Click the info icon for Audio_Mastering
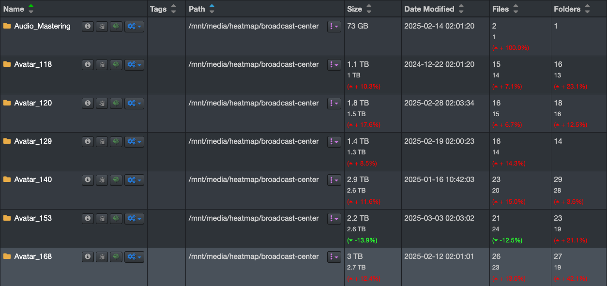The height and width of the screenshot is (286, 607). tap(88, 26)
